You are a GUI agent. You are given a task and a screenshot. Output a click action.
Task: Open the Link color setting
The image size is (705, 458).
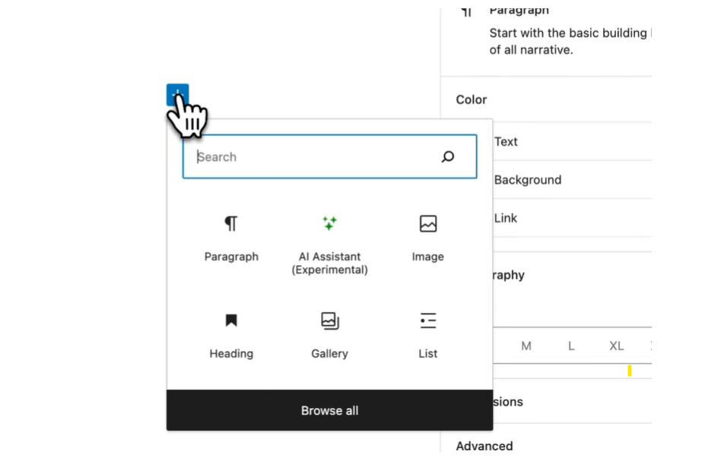click(x=505, y=218)
